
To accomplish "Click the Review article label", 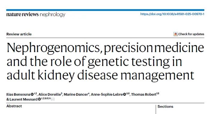I will tap(19, 34).
